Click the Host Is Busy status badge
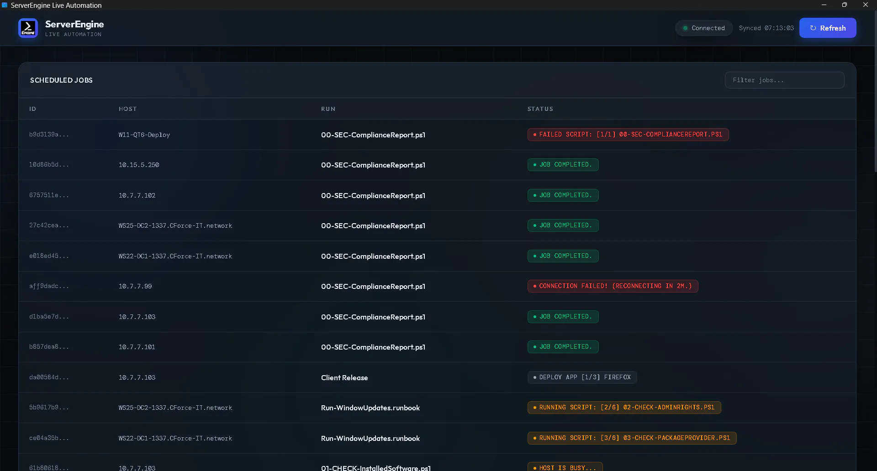 coord(565,467)
